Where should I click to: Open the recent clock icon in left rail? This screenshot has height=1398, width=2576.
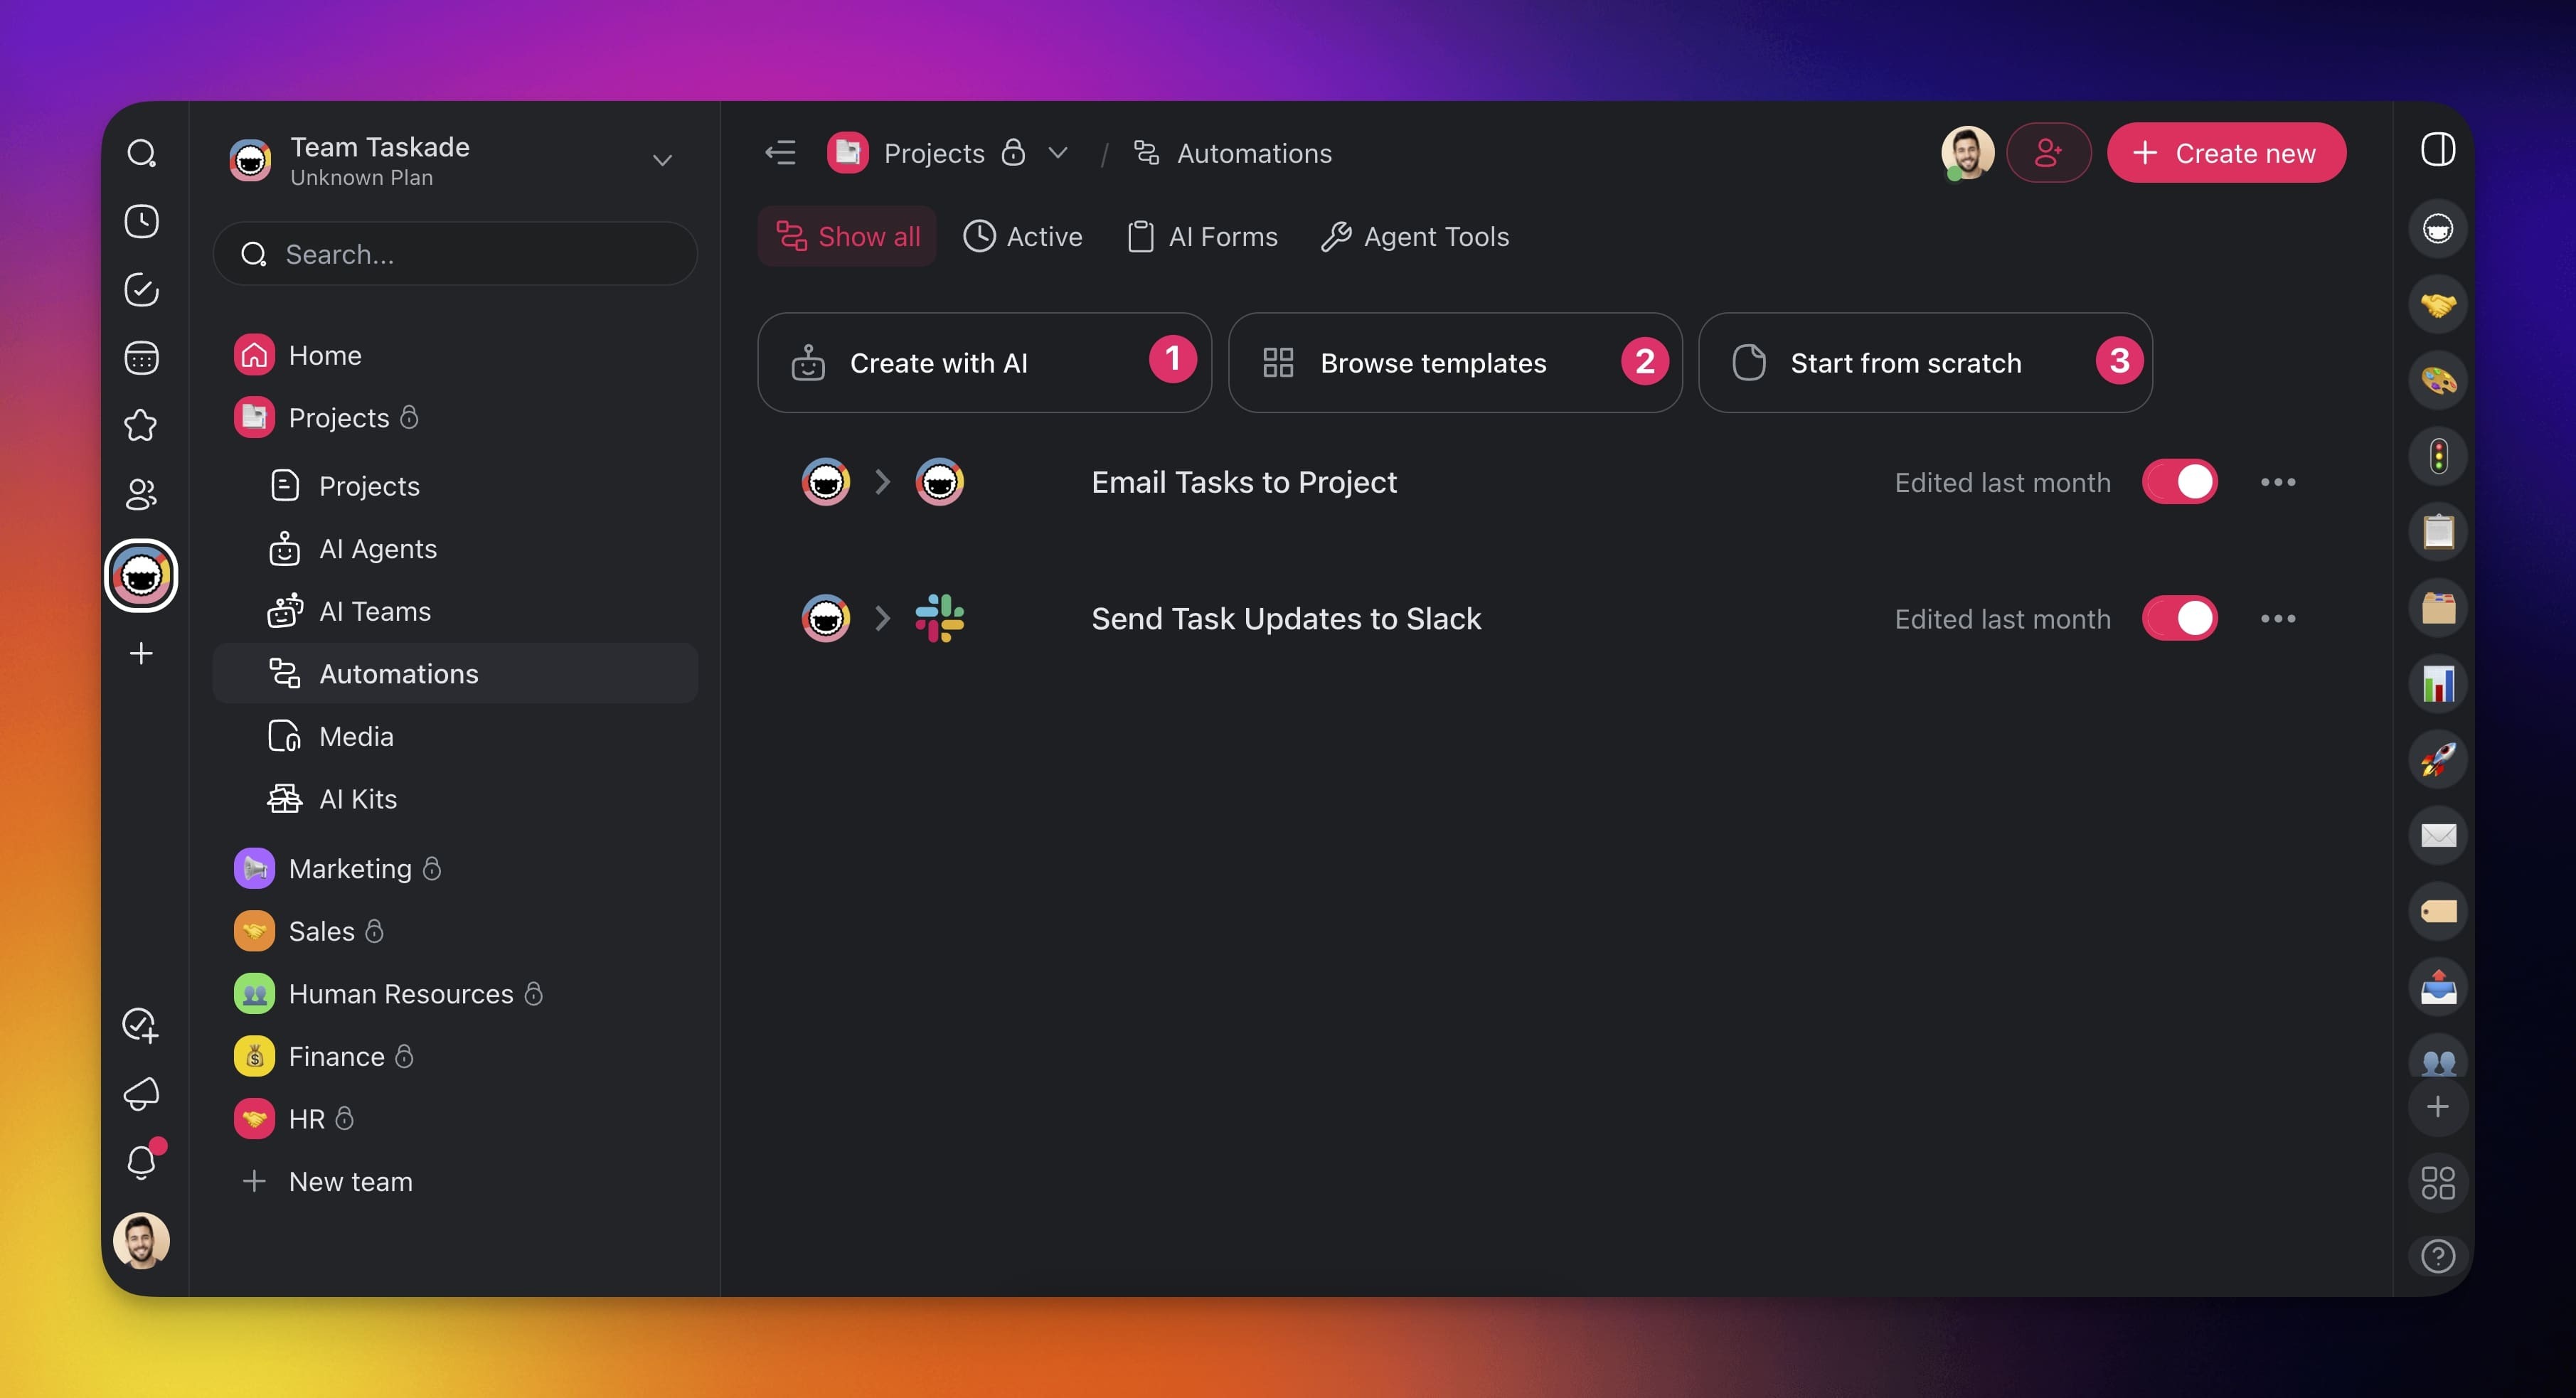point(141,221)
